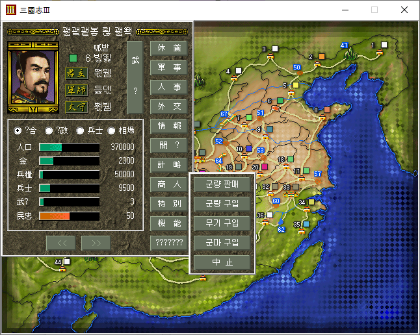Click city 32 gray square marker
Screen dimensions: 420x335
pyautogui.click(x=275, y=186)
